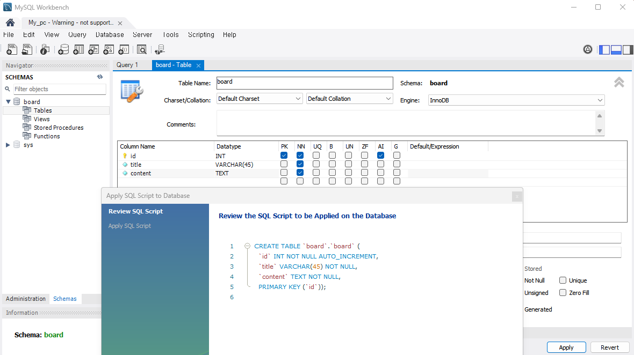Open the Database menu
This screenshot has width=634, height=355.
[110, 35]
